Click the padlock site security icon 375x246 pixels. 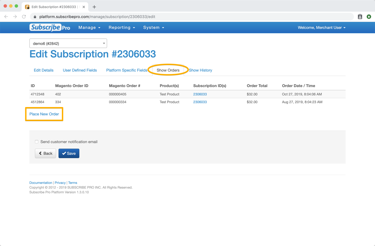point(35,17)
